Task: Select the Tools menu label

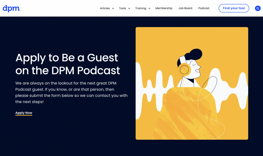Action: 123,8
